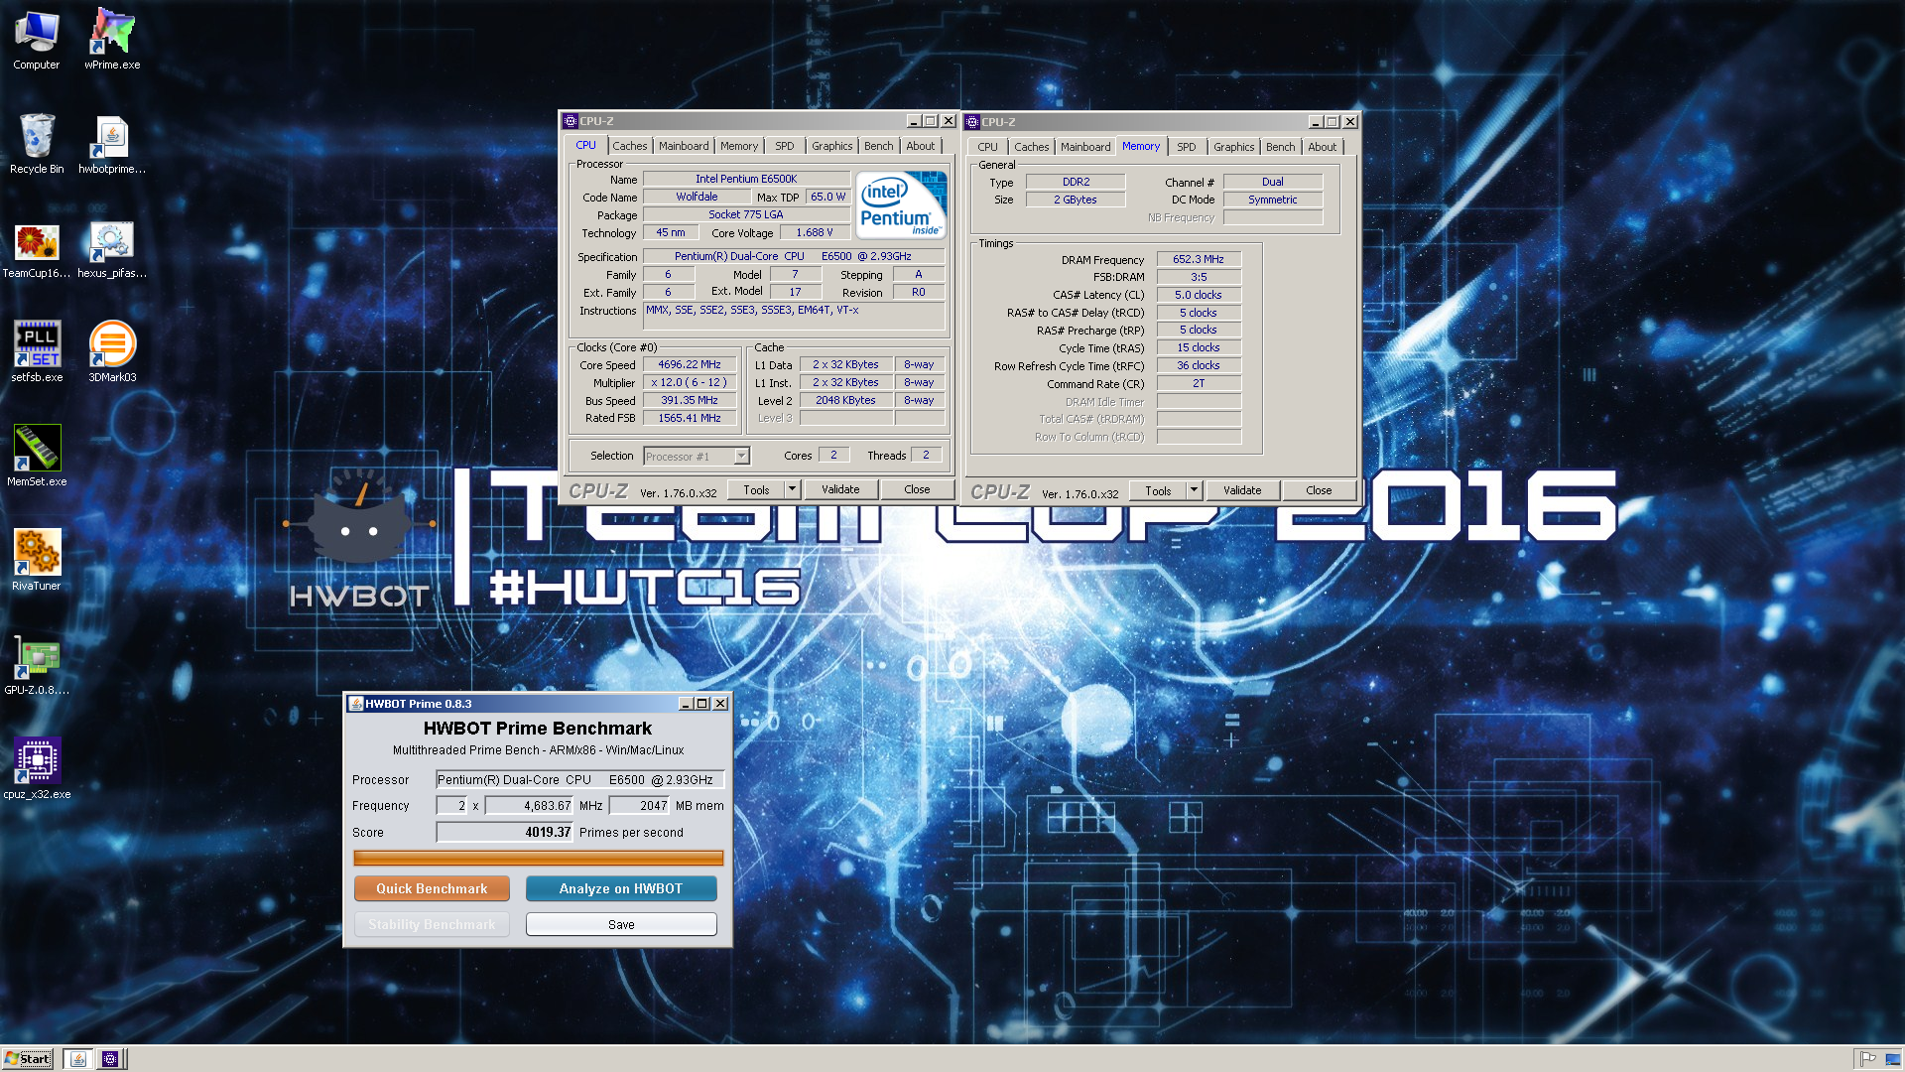Click the 2047 MB mem field
Viewport: 1905px width, 1072px height.
(x=639, y=805)
